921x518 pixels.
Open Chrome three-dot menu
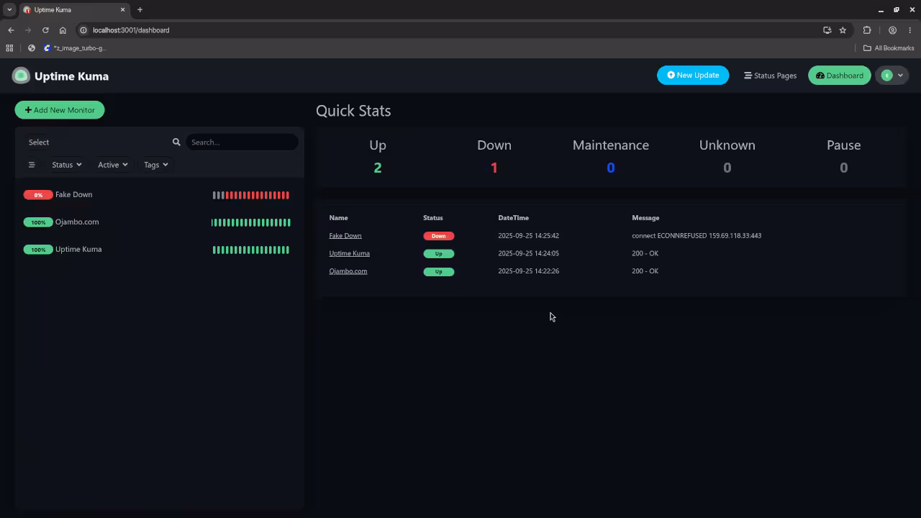pos(910,30)
